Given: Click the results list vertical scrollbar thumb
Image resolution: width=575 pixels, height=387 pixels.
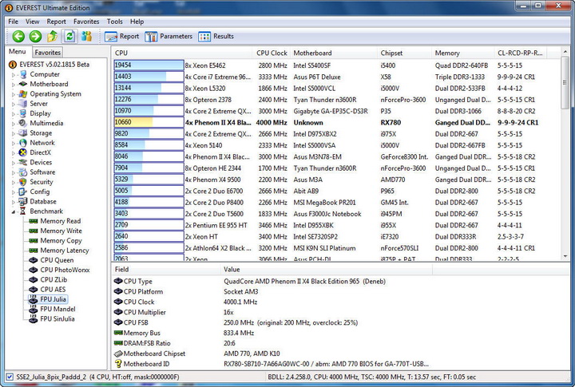Looking at the screenshot, I should click(565, 83).
